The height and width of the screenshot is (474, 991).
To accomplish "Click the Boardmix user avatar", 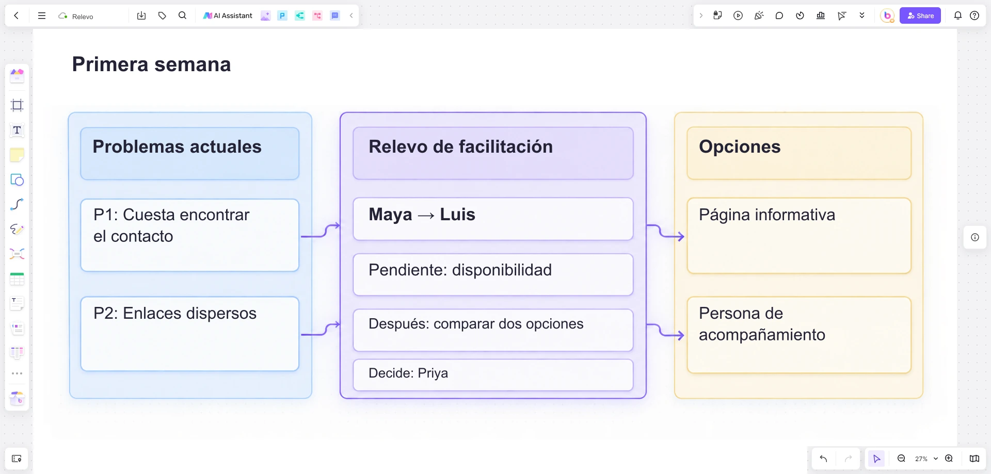I will 887,15.
